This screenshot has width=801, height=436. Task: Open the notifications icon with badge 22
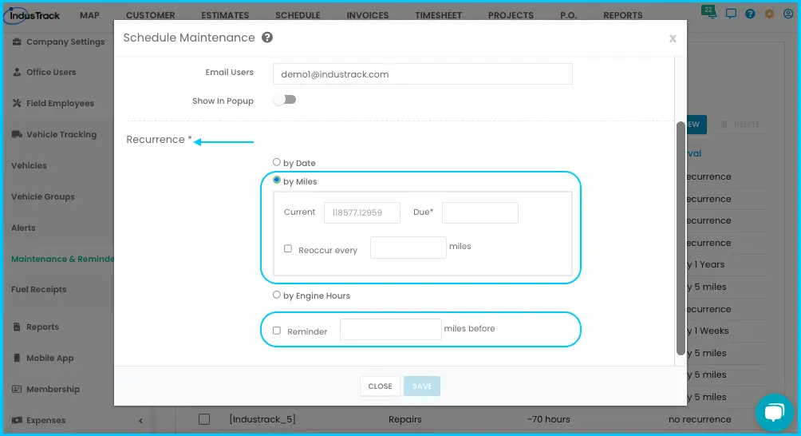coord(709,12)
